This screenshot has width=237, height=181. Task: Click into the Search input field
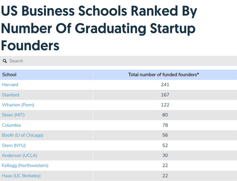click(x=102, y=61)
